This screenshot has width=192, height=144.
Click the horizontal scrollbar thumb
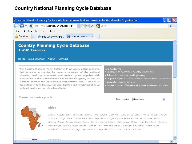[x=88, y=141]
